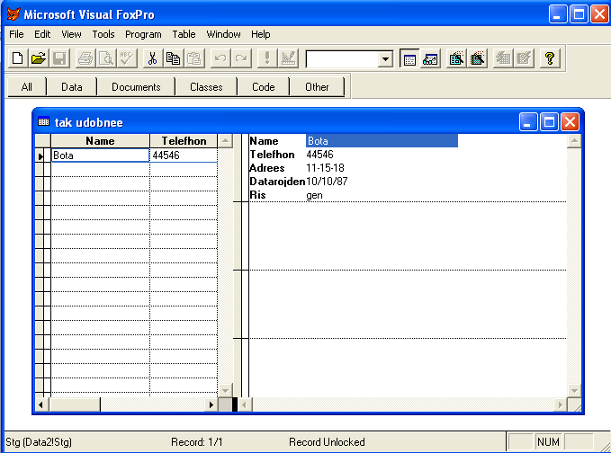Maximize the tak udobnee window
This screenshot has width=611, height=453.
(549, 122)
